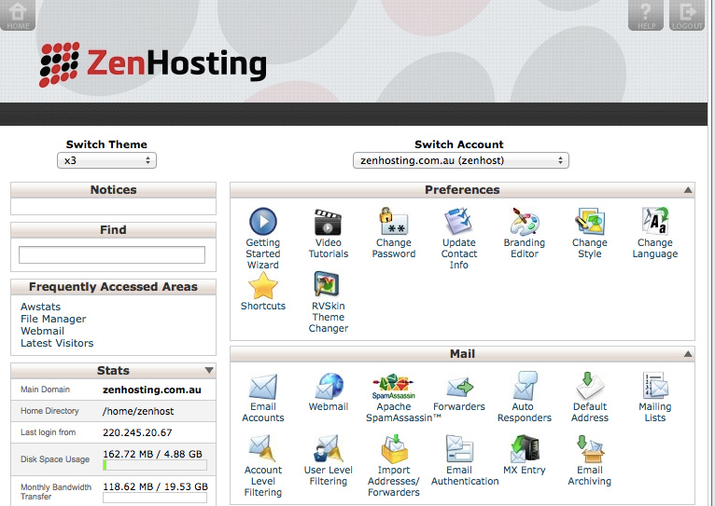Image resolution: width=715 pixels, height=506 pixels.
Task: Open the MX Entry icon
Action: click(x=525, y=449)
